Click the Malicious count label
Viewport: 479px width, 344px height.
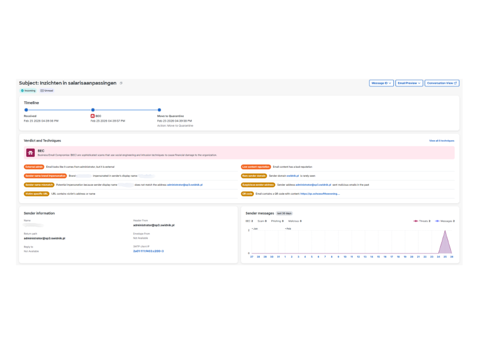click(295, 221)
